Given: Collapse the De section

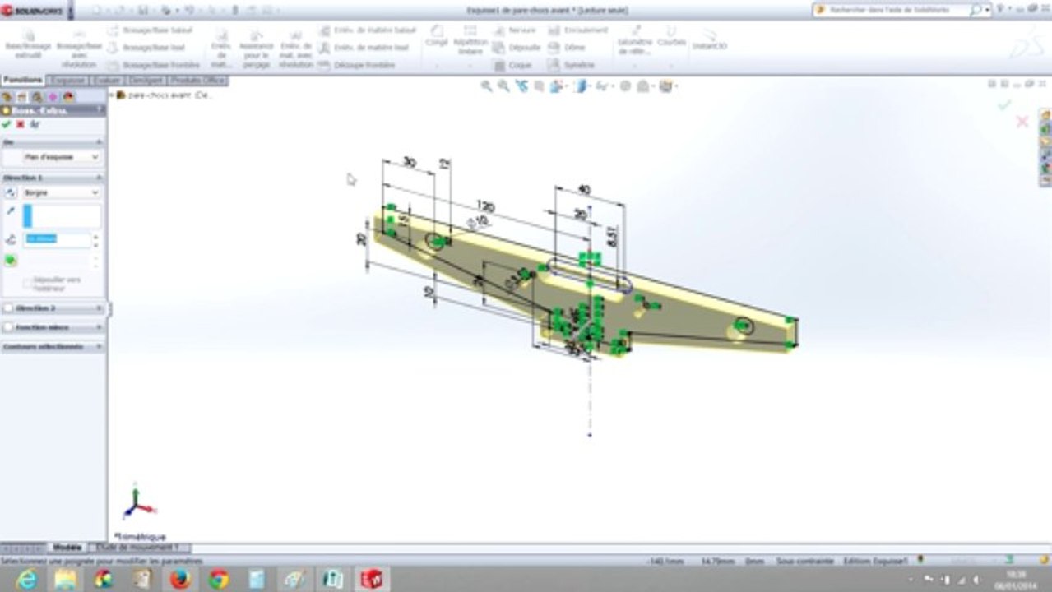Looking at the screenshot, I should click(x=100, y=142).
